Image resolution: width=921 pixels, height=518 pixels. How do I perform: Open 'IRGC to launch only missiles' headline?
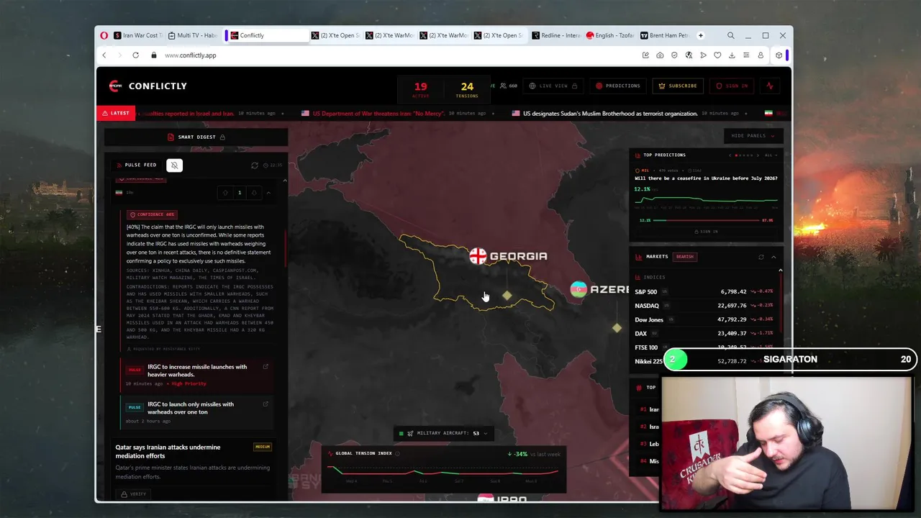click(191, 408)
